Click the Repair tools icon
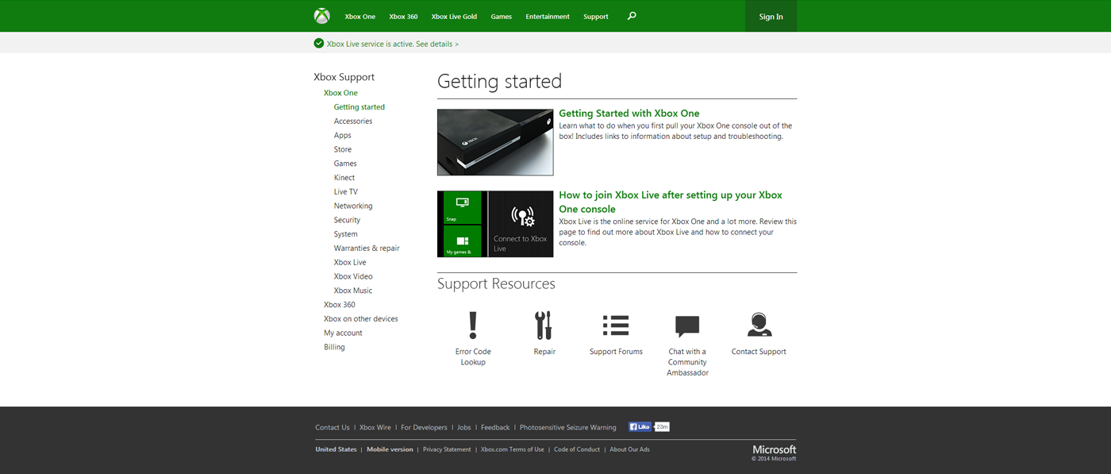1111x474 pixels. pyautogui.click(x=544, y=326)
